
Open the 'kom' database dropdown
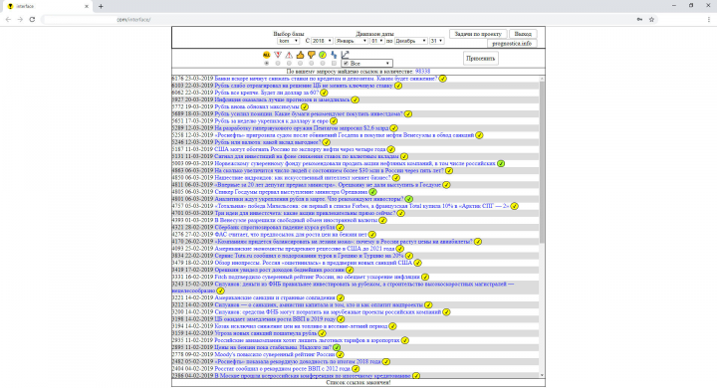pyautogui.click(x=288, y=41)
